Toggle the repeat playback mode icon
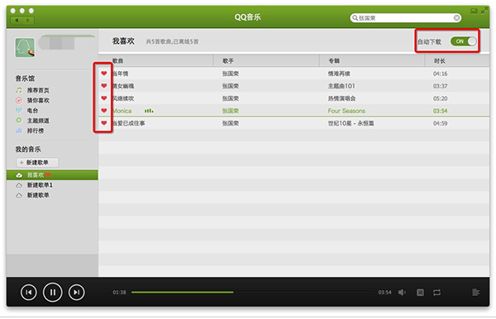The image size is (496, 319). point(436,293)
